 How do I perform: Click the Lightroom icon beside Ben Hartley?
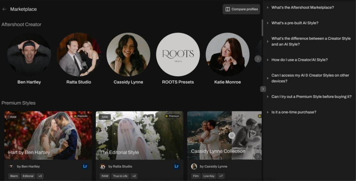[85, 166]
